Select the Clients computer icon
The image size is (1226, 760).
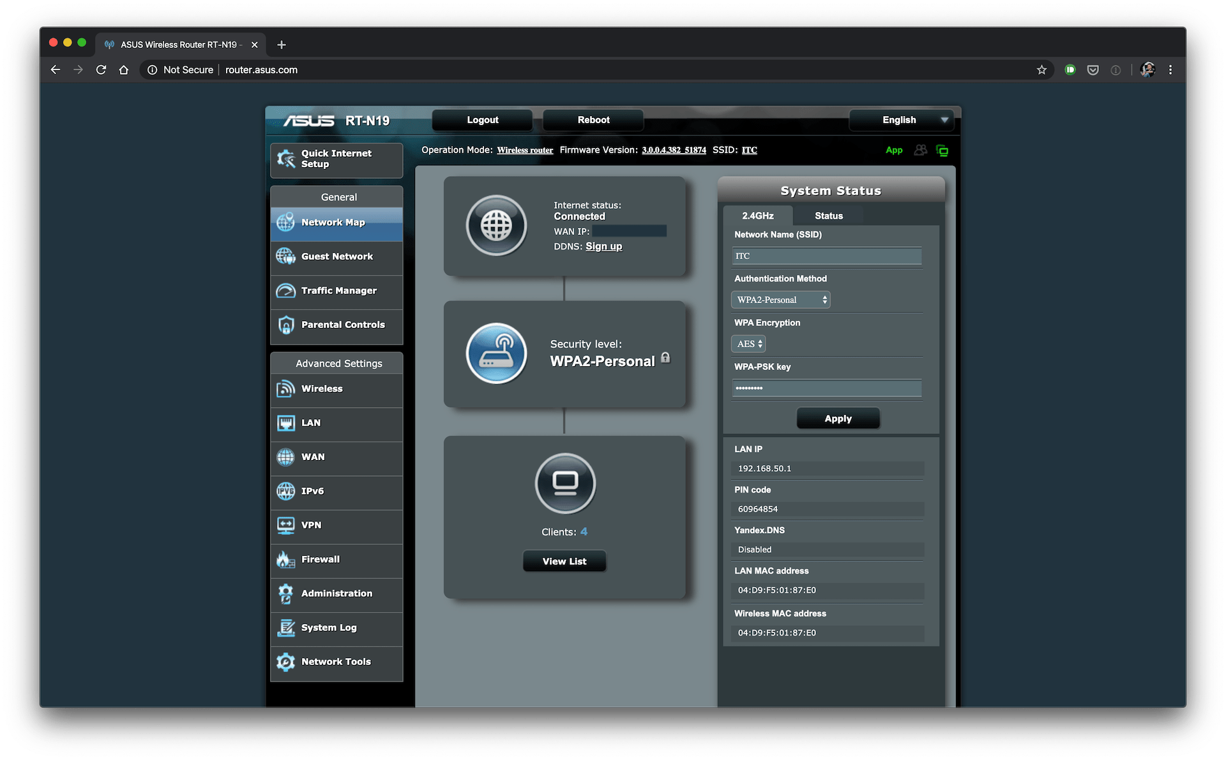pyautogui.click(x=565, y=483)
